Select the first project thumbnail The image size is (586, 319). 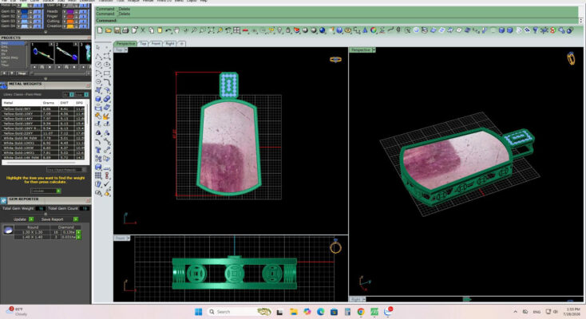point(42,53)
